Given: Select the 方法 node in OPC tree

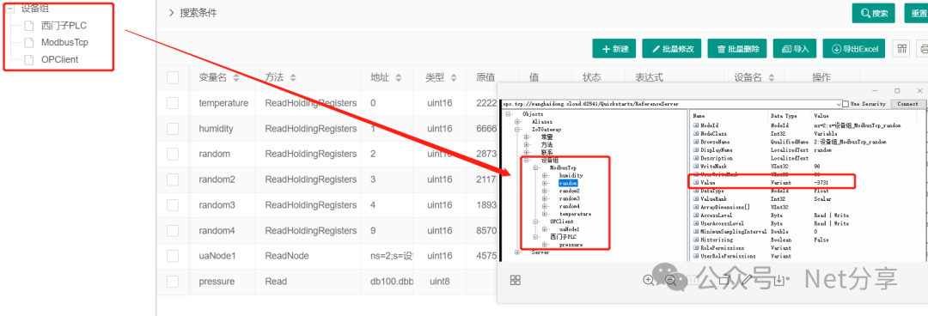Looking at the screenshot, I should pos(546,144).
